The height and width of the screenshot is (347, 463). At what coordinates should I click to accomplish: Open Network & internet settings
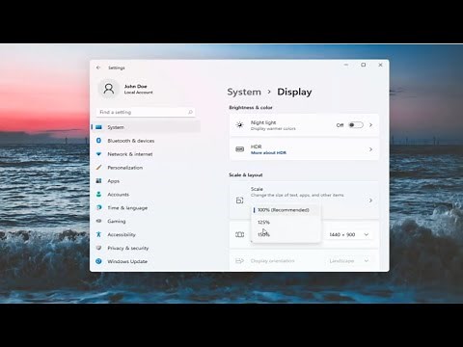click(x=147, y=154)
